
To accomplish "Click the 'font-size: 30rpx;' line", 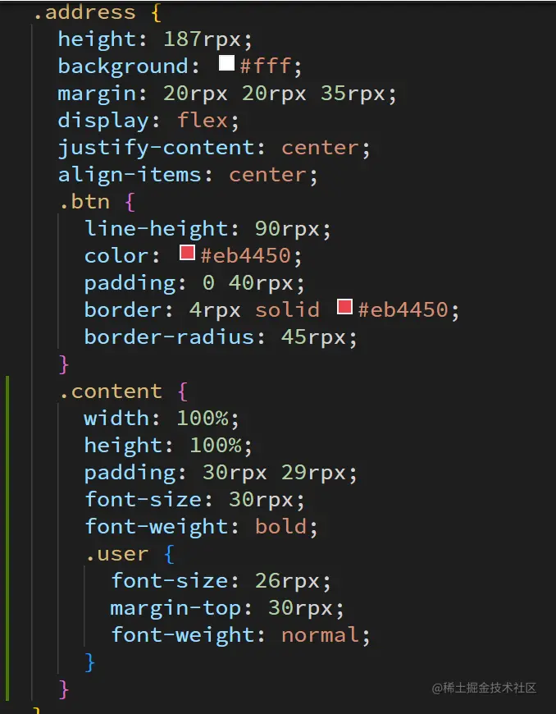I will [x=194, y=500].
